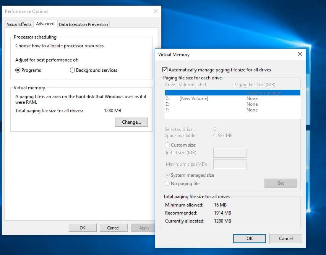Switch to the Visual Effects tab
This screenshot has height=255, width=326.
pyautogui.click(x=19, y=24)
